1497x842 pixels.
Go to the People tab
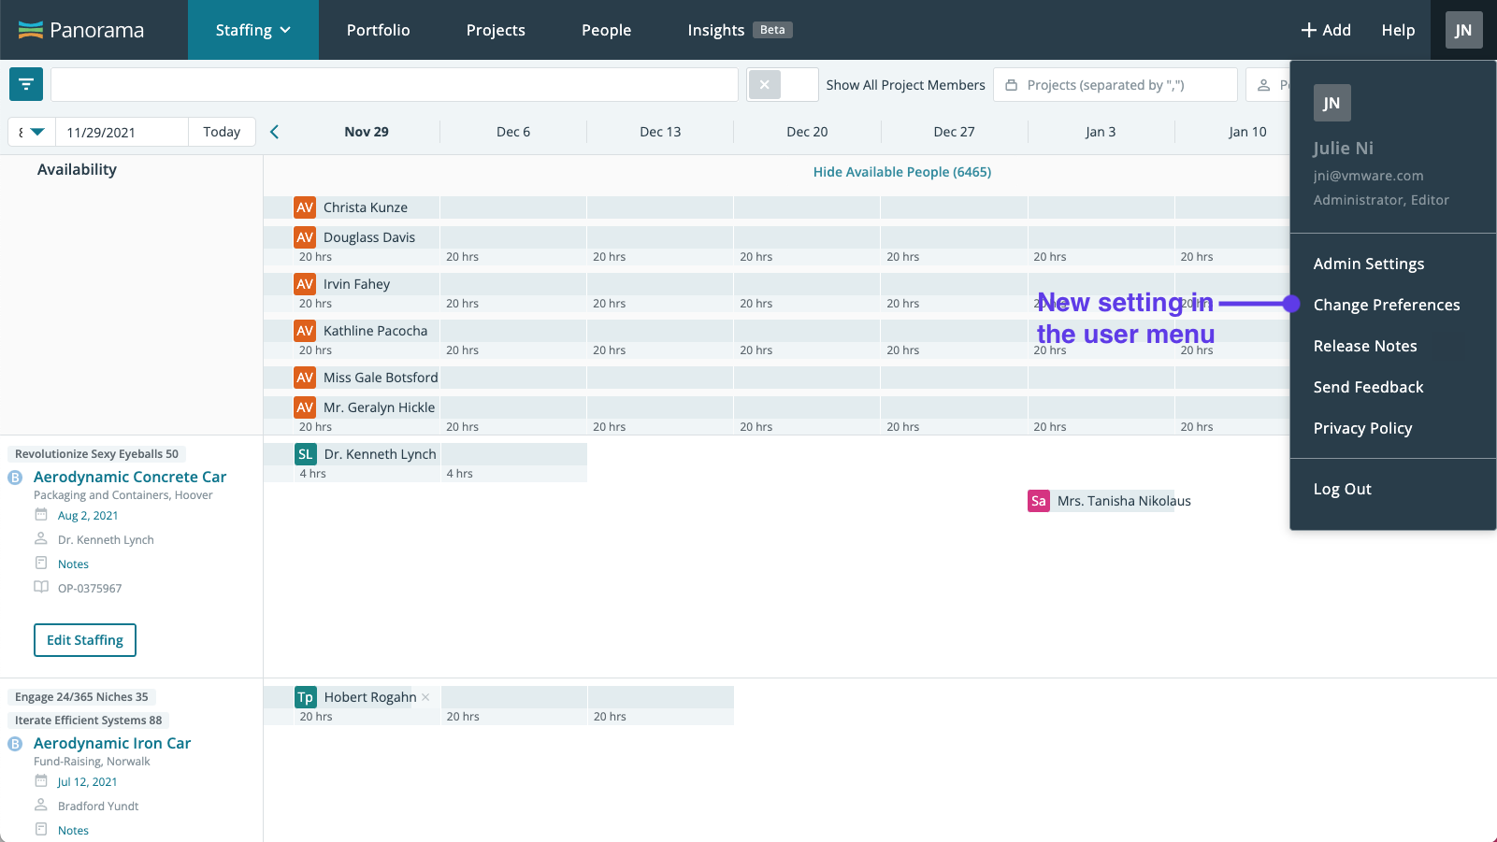[606, 30]
